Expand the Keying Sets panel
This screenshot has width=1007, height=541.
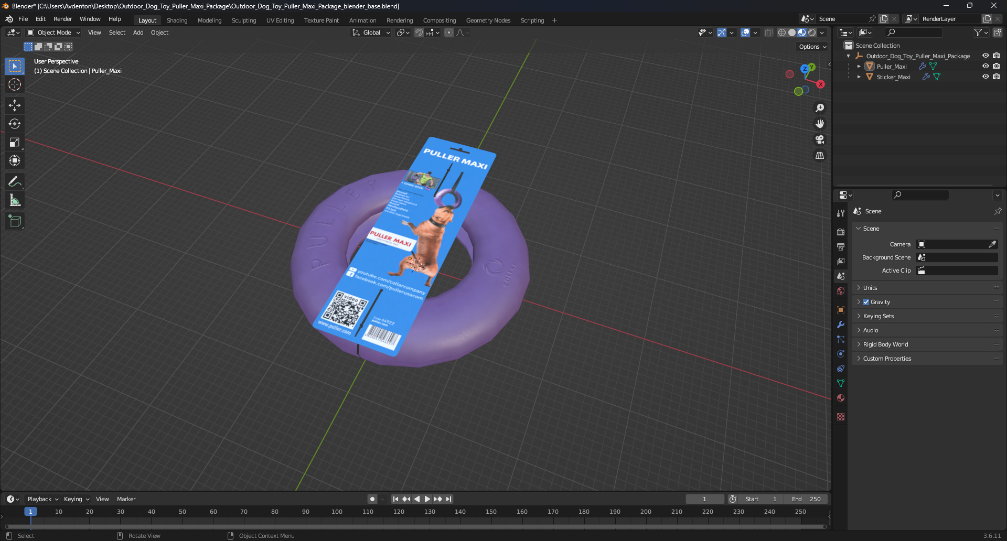click(927, 316)
